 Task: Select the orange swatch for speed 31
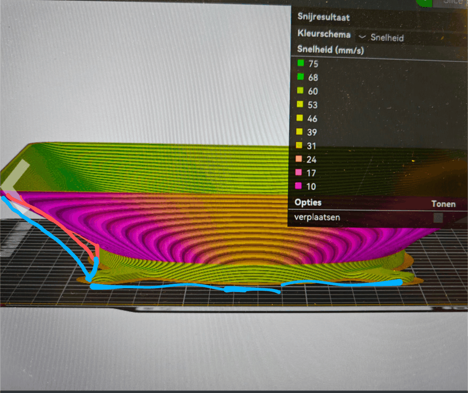click(299, 145)
